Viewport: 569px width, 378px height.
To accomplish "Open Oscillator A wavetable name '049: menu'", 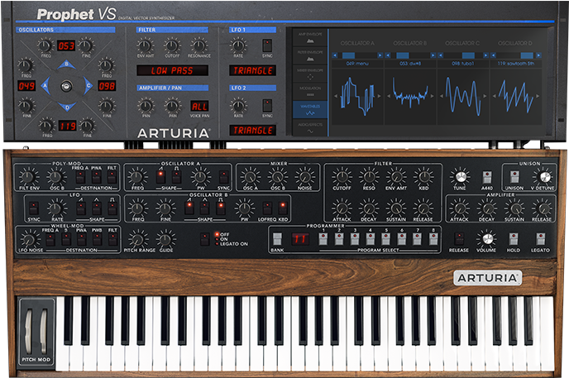I will pyautogui.click(x=357, y=64).
